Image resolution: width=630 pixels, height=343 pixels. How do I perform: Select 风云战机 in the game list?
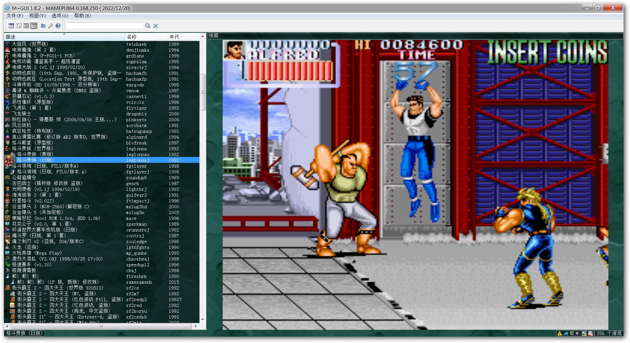coord(102,125)
